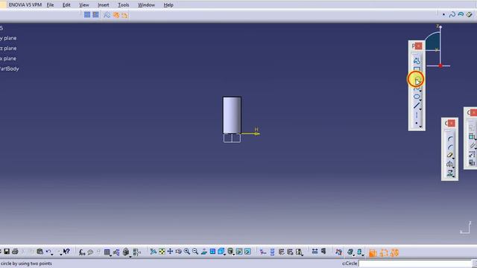Viewport: 477px width, 268px height.
Task: Expand the Line tool flyout arrow
Action: coord(420,109)
